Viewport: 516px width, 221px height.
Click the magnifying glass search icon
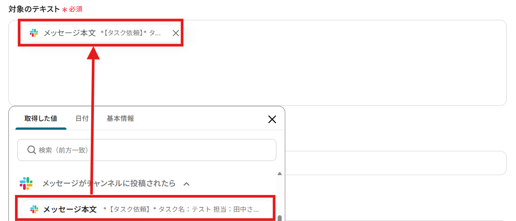click(x=31, y=150)
